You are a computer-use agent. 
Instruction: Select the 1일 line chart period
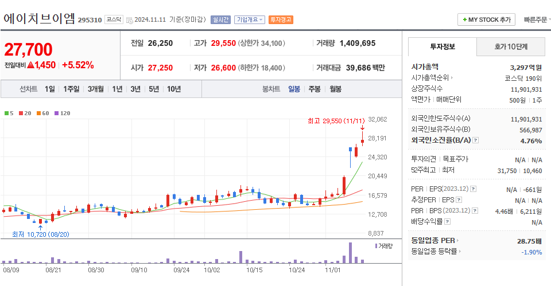click(x=49, y=89)
